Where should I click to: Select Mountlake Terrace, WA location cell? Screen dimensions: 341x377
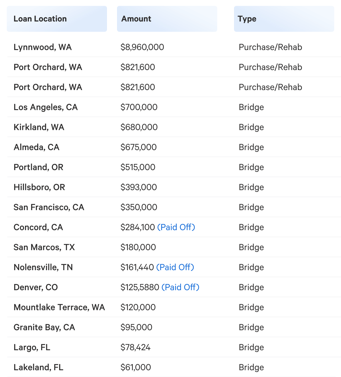click(x=59, y=307)
